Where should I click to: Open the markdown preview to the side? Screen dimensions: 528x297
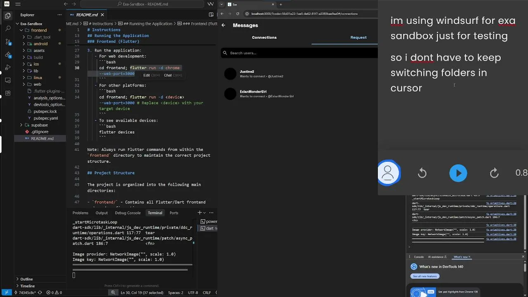click(211, 15)
